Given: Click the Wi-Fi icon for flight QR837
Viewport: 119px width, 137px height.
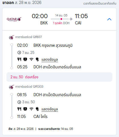Looking at the screenshot, I should 31,59.
